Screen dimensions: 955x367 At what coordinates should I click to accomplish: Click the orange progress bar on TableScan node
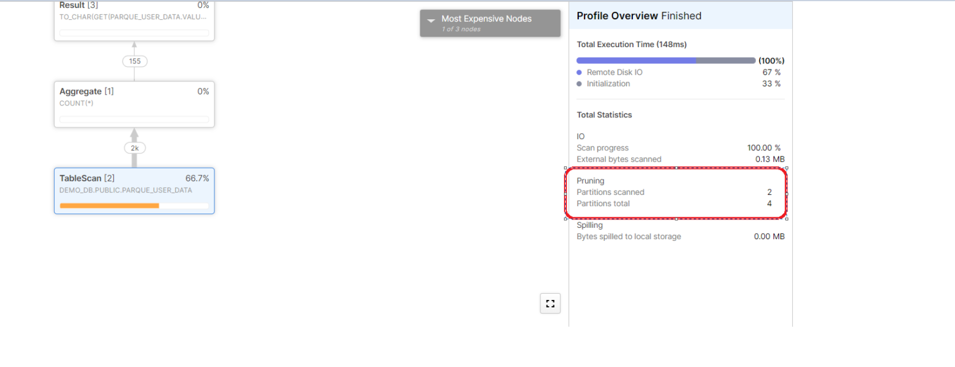(x=109, y=206)
